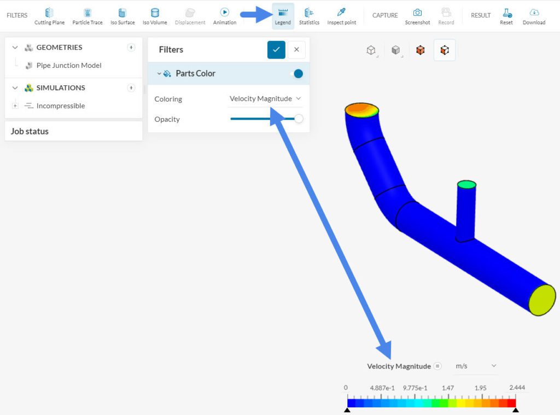
Task: Open the Velocity Magnitude coloring dropdown
Action: pos(265,98)
